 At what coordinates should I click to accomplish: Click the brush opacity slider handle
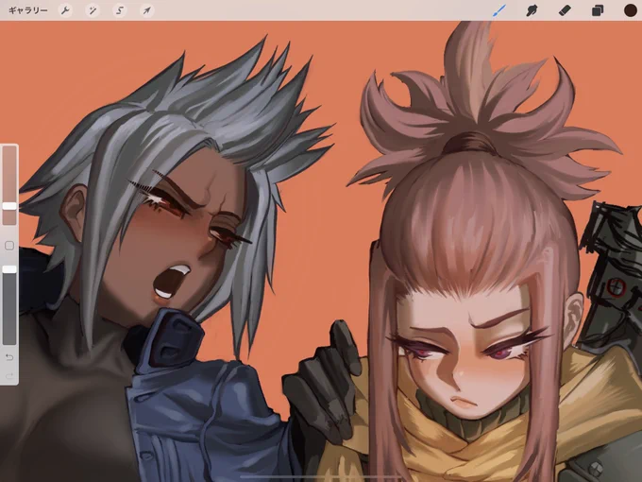[9, 269]
